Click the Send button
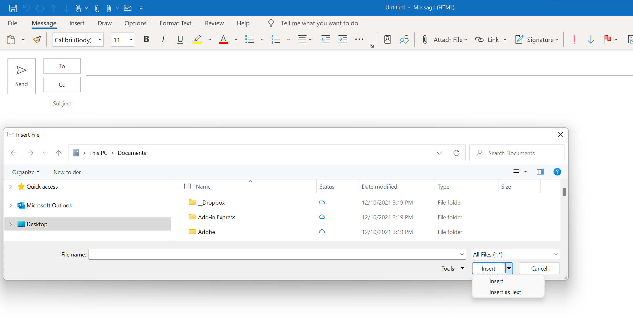This screenshot has width=633, height=335. coord(22,76)
